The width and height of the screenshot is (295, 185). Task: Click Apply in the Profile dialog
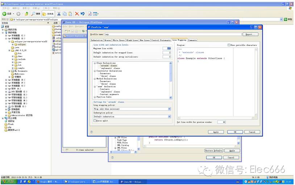(216, 132)
